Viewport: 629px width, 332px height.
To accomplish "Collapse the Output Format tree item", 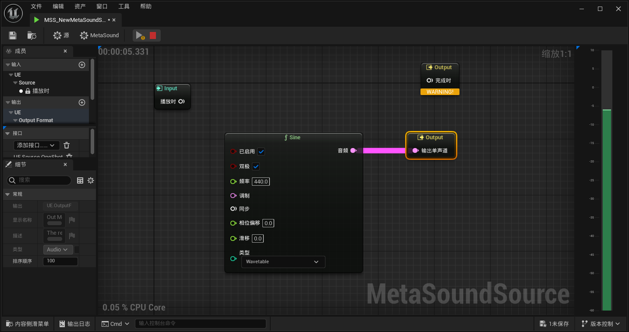I will coord(15,120).
